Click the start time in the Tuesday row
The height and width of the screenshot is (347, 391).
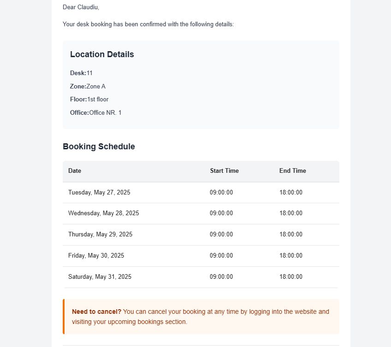pos(221,193)
